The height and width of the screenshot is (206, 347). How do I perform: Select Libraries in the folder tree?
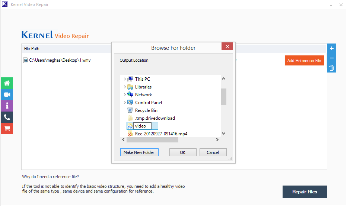click(143, 87)
